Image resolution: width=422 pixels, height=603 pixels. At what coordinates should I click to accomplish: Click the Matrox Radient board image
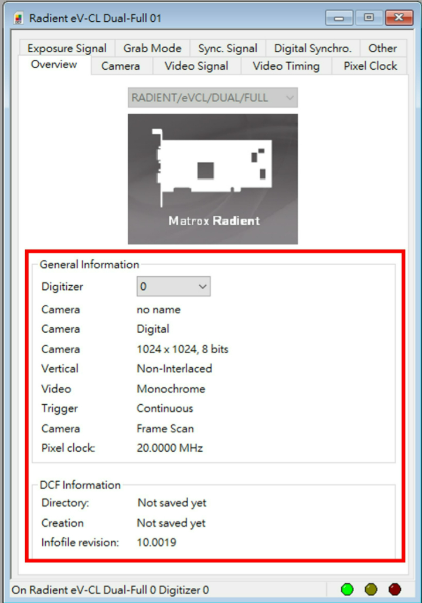(213, 179)
